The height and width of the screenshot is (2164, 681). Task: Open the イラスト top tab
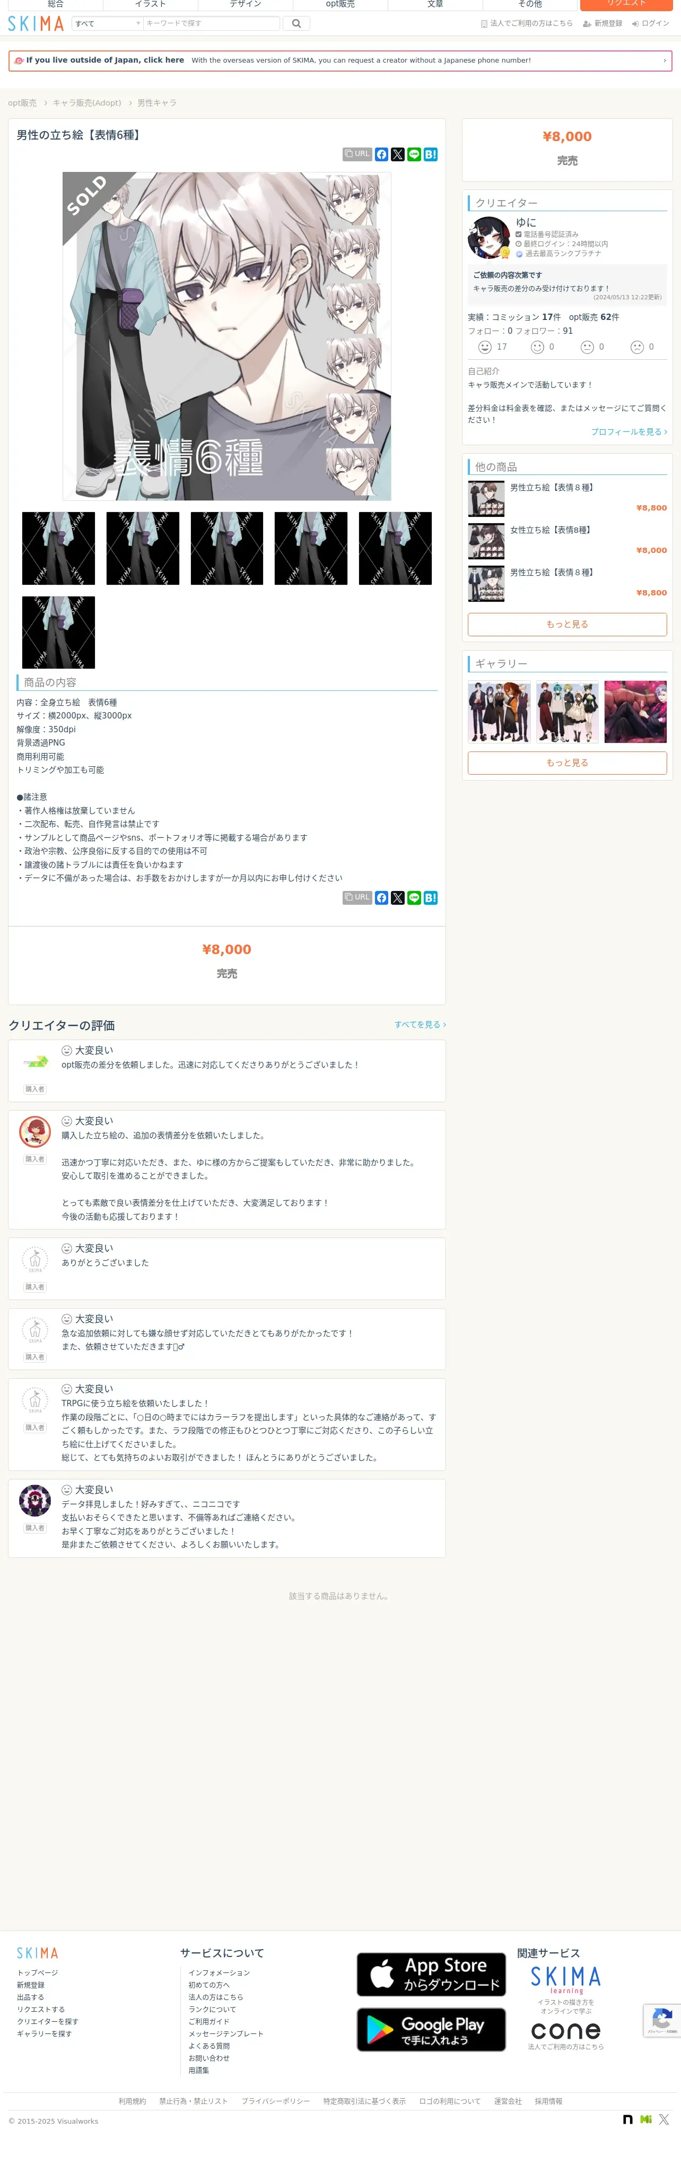150,4
